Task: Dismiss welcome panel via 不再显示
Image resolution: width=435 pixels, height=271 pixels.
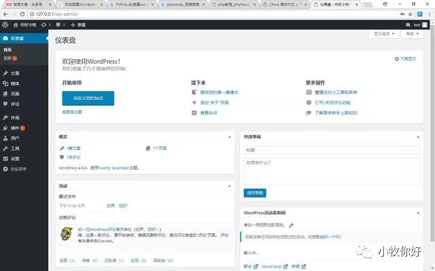Action: coord(405,58)
